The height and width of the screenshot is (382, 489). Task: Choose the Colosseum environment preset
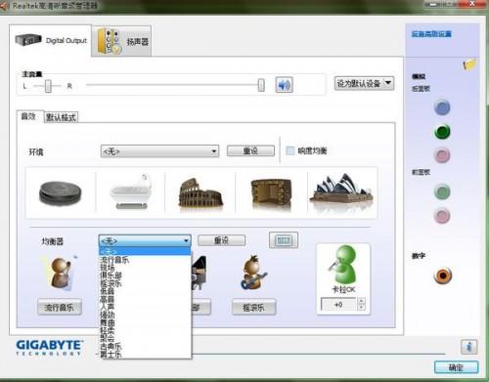pyautogui.click(x=200, y=192)
